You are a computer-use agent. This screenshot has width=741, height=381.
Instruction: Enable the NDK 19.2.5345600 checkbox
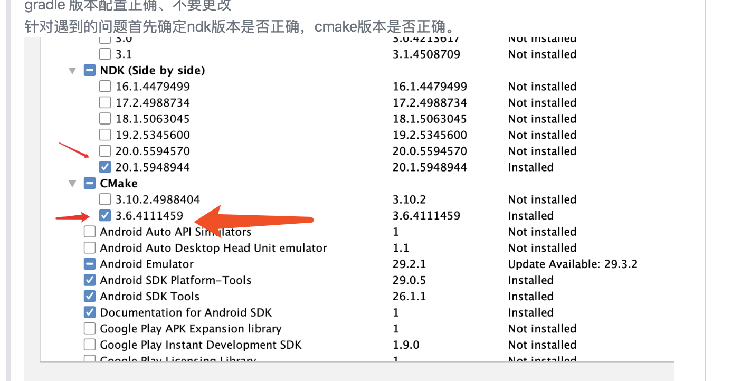point(104,135)
